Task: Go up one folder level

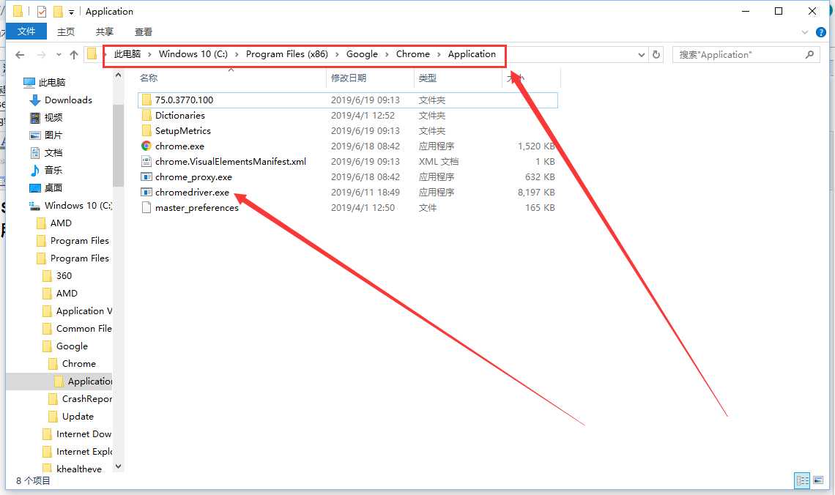Action: [74, 54]
